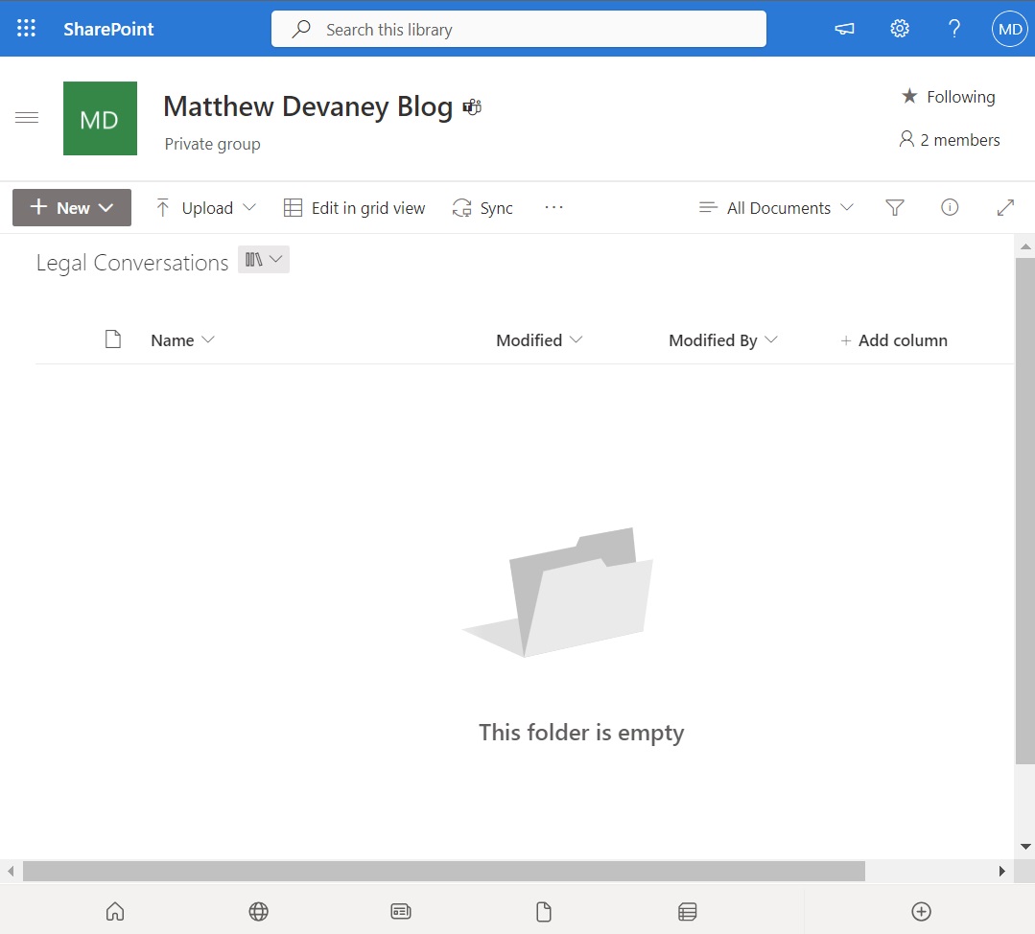Toggle the details information pane
The width and height of the screenshot is (1035, 934).
coord(950,207)
